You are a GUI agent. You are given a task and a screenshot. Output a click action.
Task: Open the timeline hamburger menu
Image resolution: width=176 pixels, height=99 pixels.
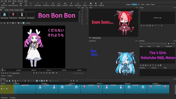[x=1, y=81]
